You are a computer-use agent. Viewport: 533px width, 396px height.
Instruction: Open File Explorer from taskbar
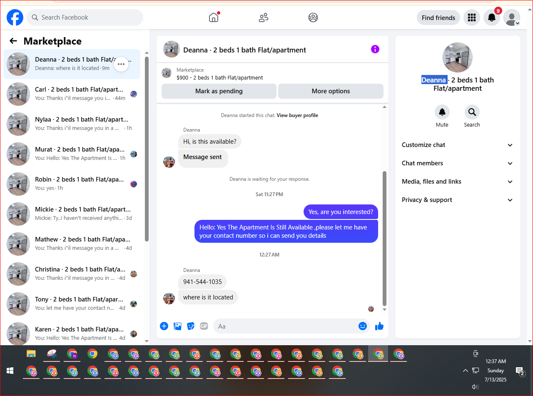(31, 354)
